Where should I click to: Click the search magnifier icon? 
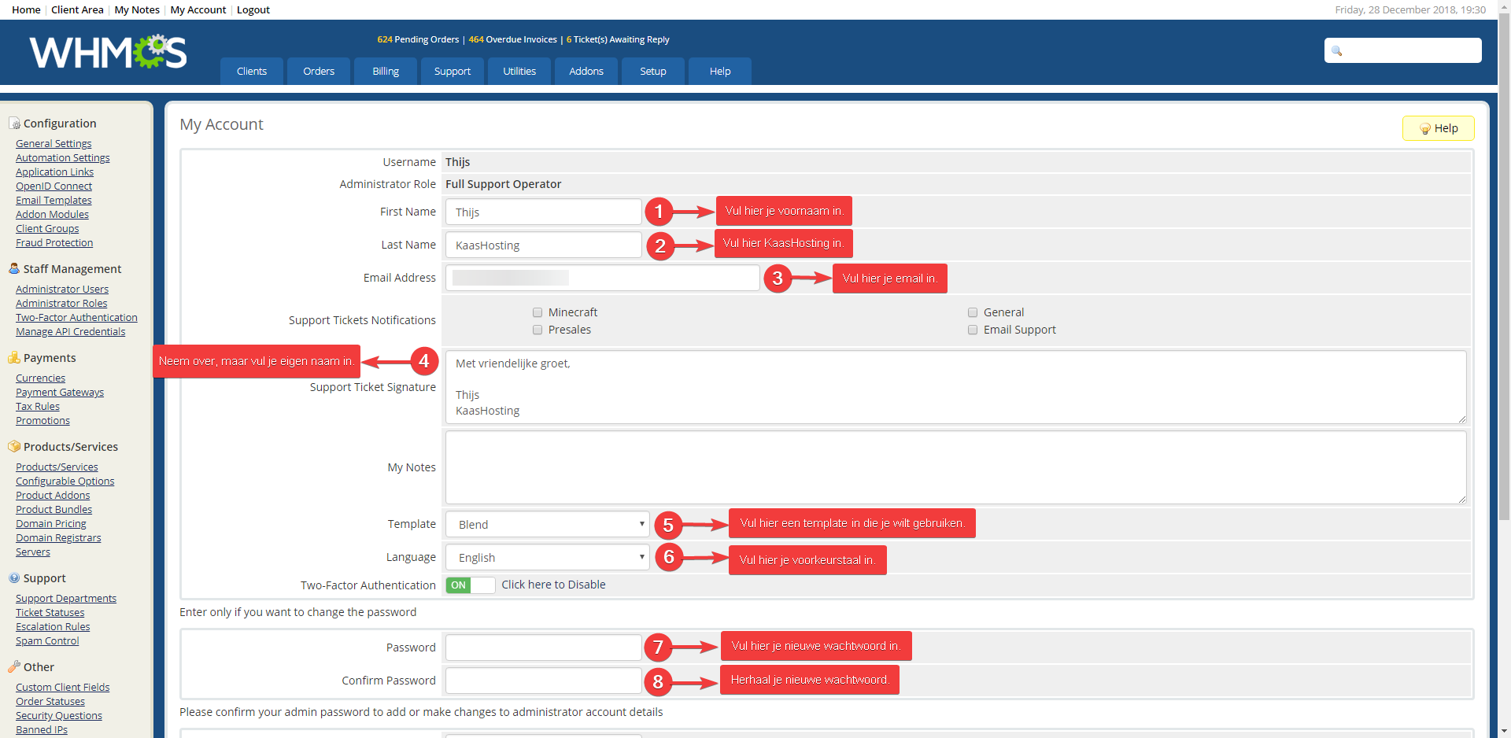(x=1336, y=51)
